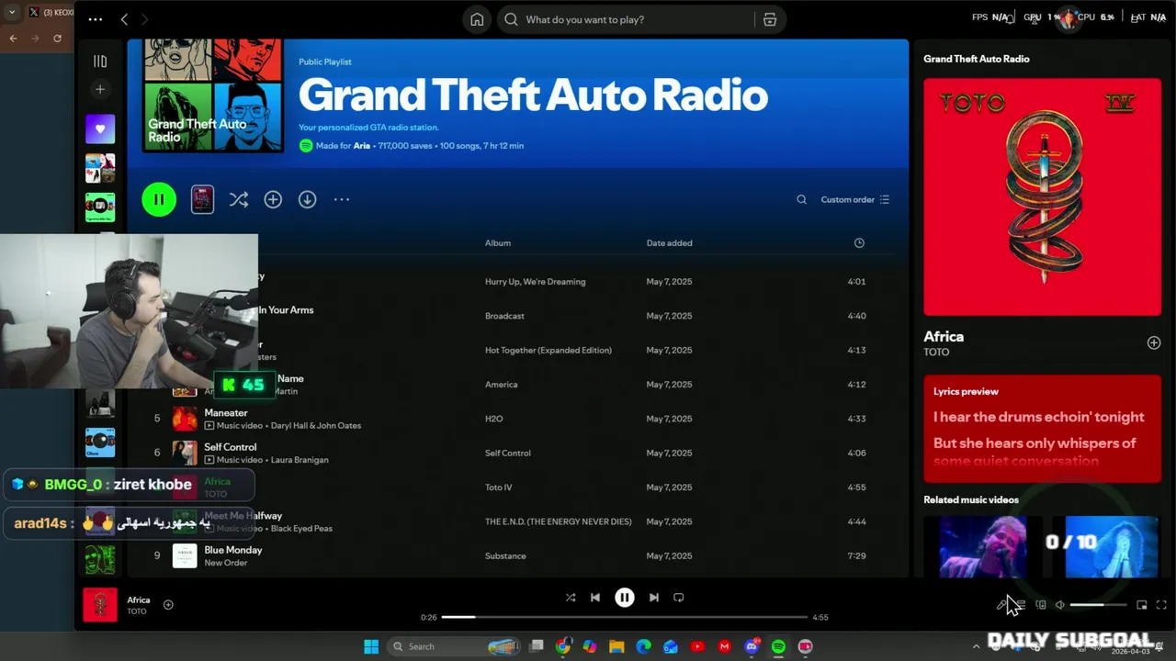Open Microsoft Edge from the taskbar
Viewport: 1176px width, 661px height.
(x=643, y=646)
